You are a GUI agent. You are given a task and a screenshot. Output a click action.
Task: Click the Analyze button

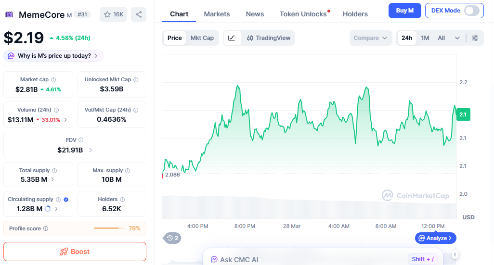[435, 238]
